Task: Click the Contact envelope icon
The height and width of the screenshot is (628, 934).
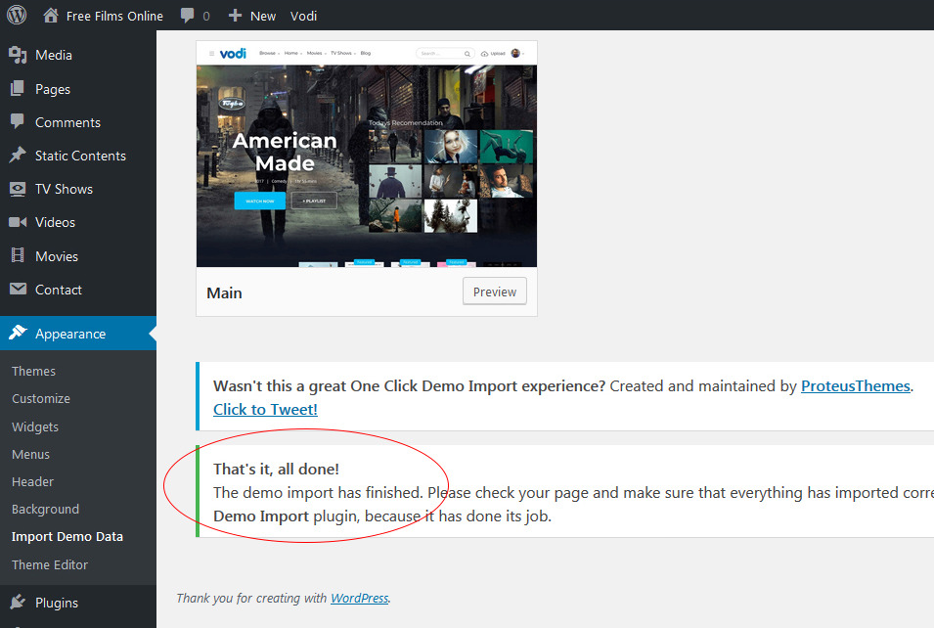Action: coord(18,289)
